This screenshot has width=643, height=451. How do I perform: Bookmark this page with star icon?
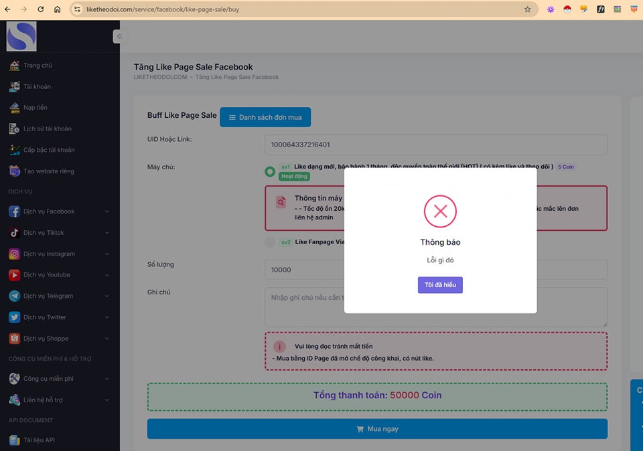point(527,9)
